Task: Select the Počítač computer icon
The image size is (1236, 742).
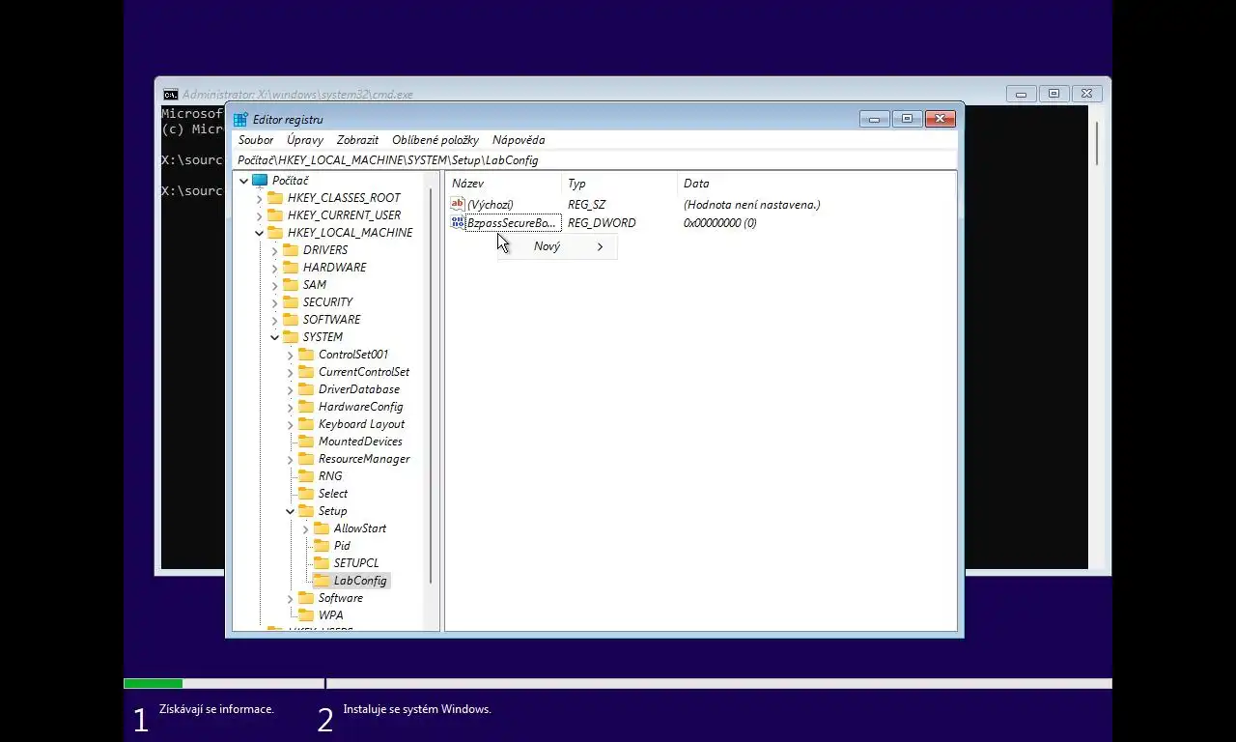Action: pyautogui.click(x=260, y=181)
